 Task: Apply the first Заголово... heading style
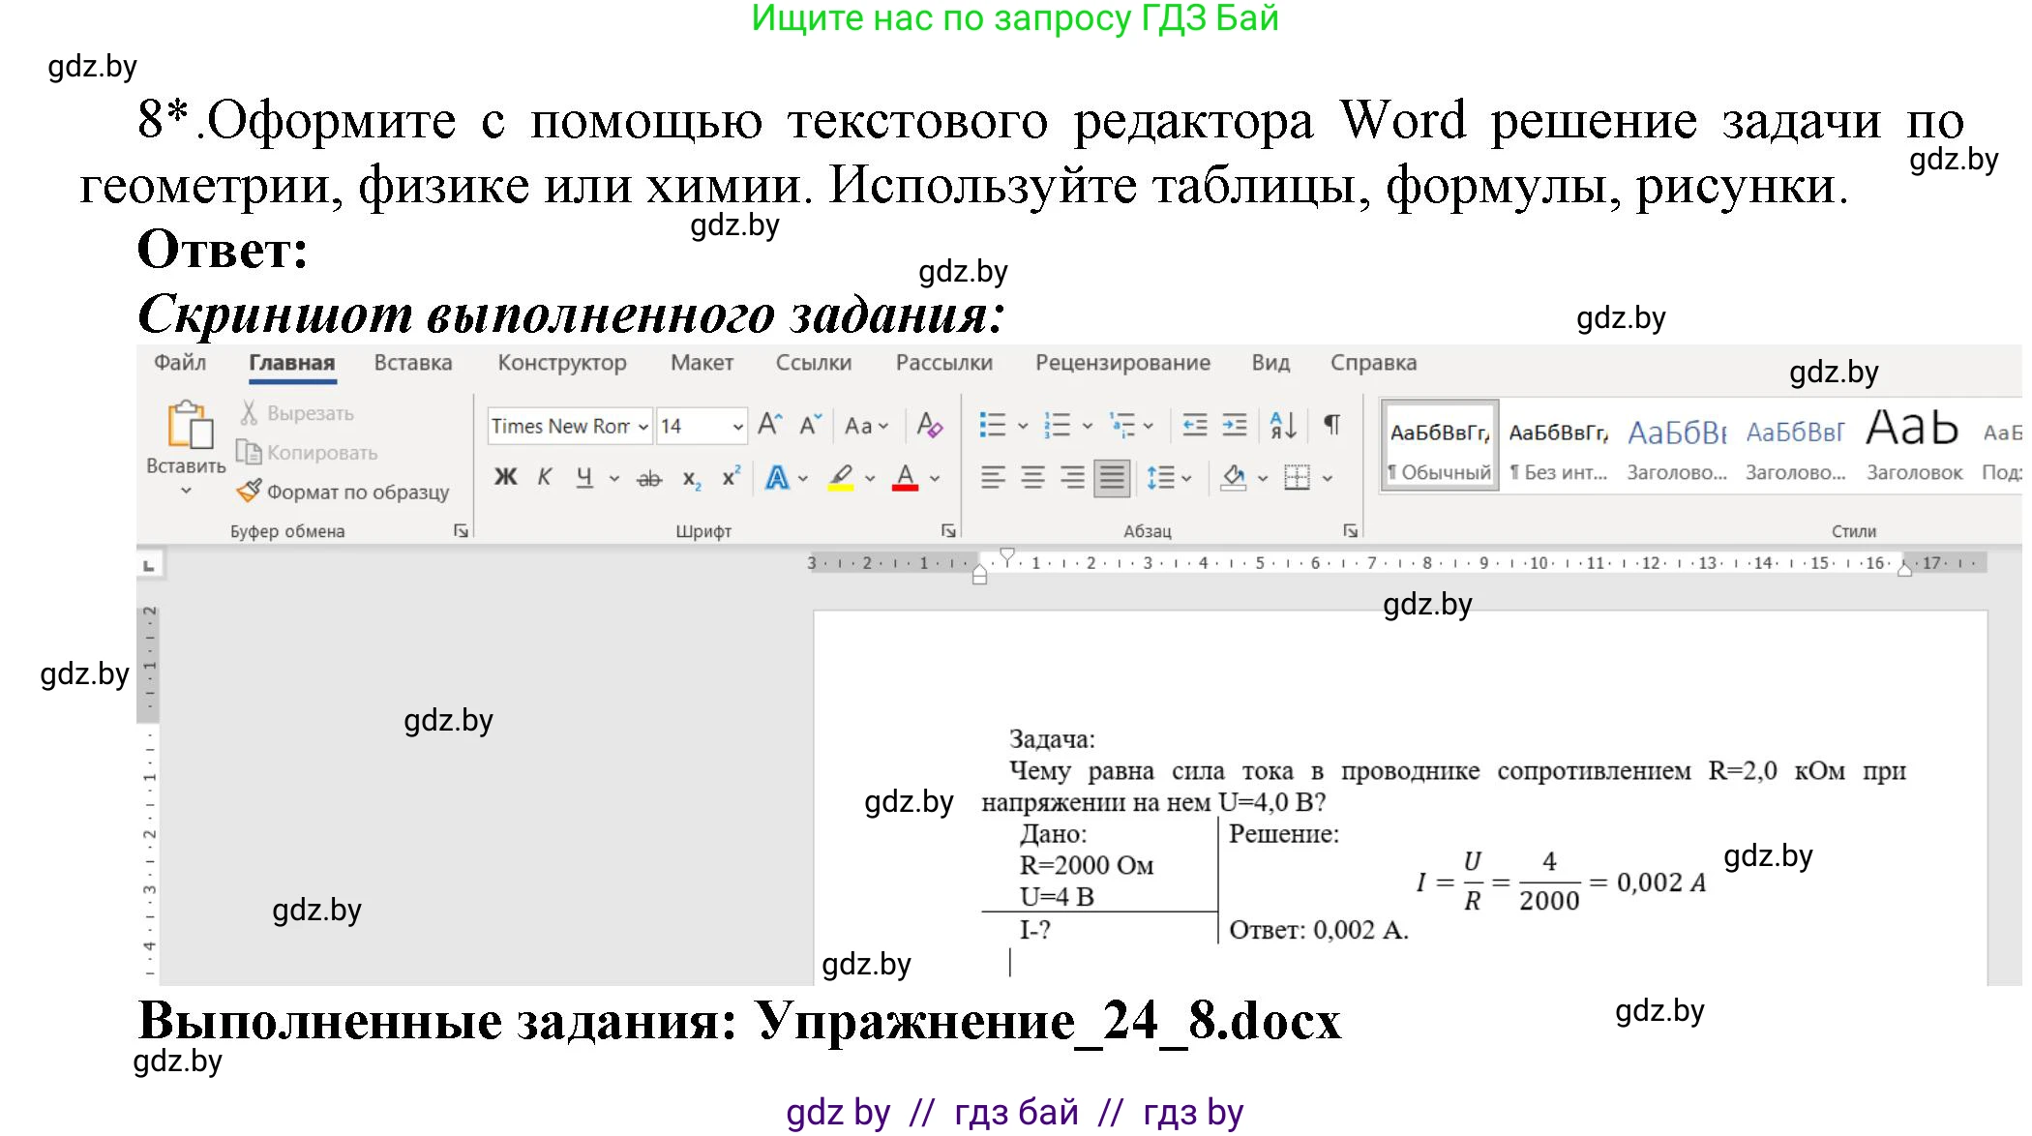click(x=1677, y=446)
